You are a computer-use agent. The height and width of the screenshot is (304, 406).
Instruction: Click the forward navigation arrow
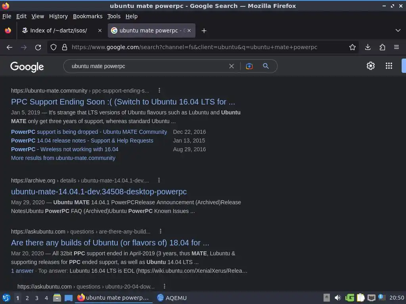pyautogui.click(x=23, y=47)
